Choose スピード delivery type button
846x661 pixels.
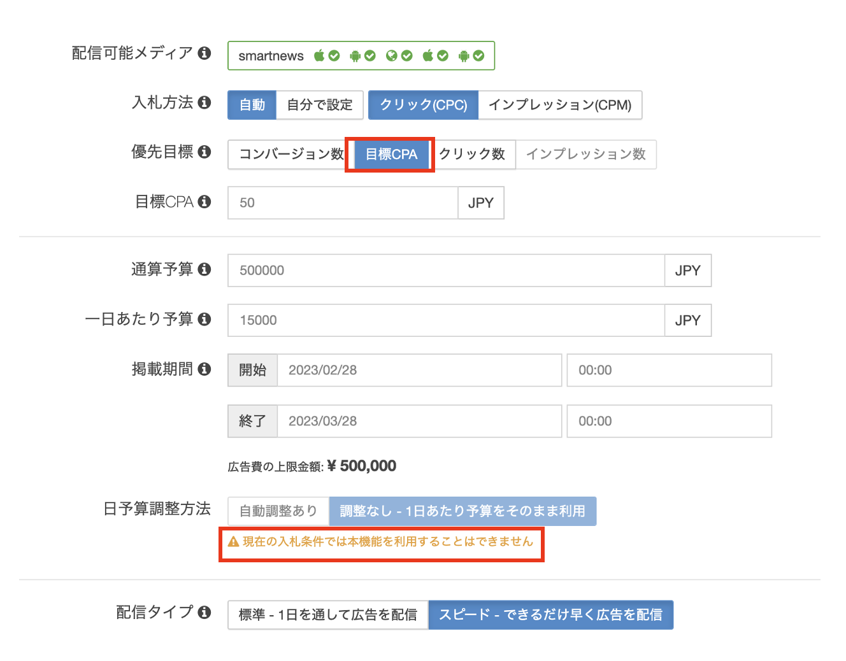click(x=550, y=615)
